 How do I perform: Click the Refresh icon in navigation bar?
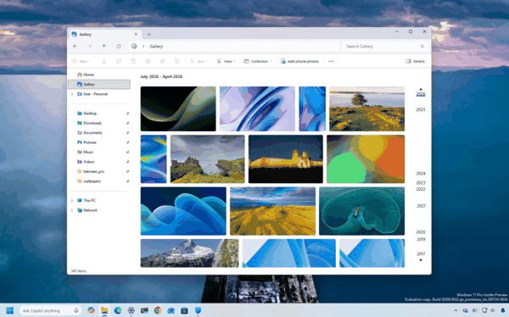(x=119, y=47)
